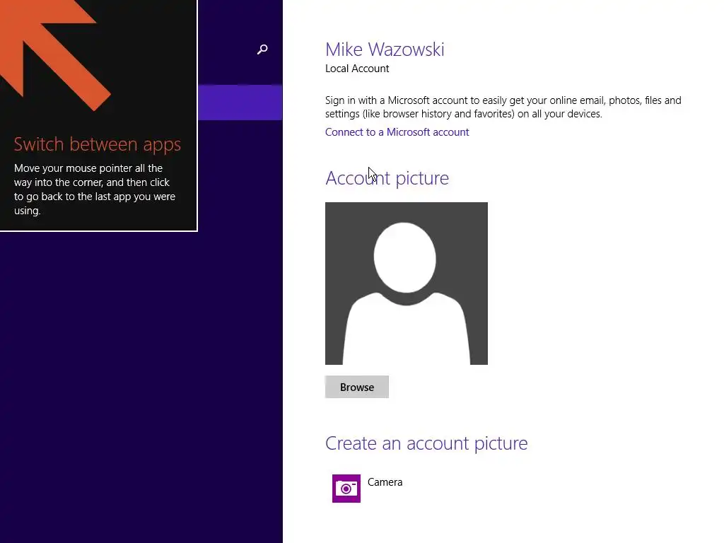Click the Switch between apps tip title
724x543 pixels.
(98, 144)
